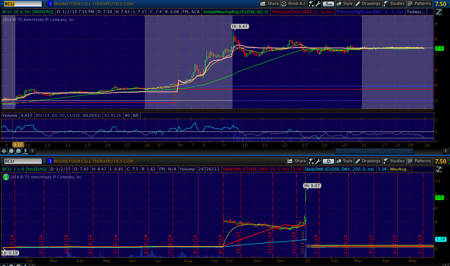Open the Drawings menu in top chart
Viewport: 450px width, 266px height.
coord(368,3)
